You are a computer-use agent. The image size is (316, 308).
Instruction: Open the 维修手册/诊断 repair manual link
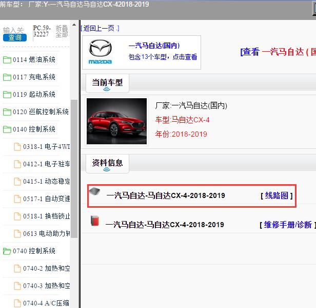288,225
